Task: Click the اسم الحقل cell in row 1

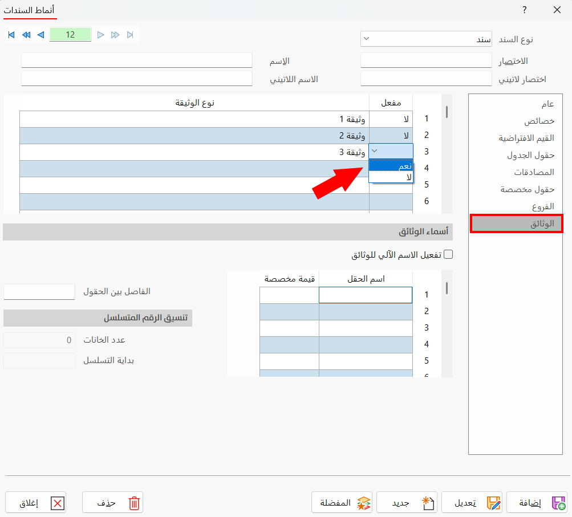Action: [366, 295]
